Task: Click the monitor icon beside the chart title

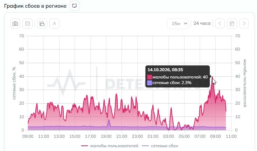Action: point(75,6)
